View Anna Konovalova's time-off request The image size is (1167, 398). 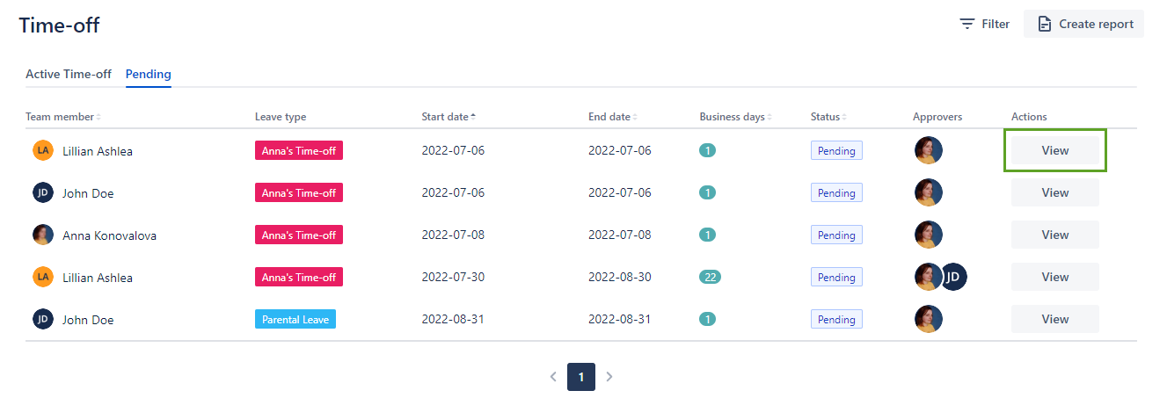point(1054,235)
